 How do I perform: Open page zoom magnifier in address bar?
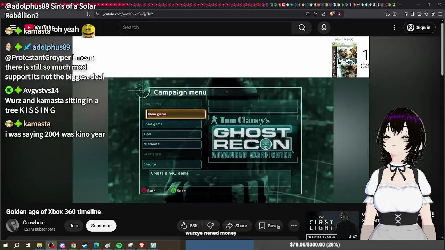tap(315, 14)
